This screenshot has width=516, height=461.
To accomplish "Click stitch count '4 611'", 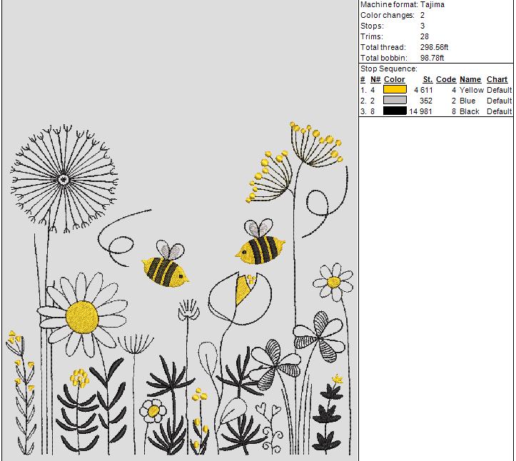I will [x=423, y=90].
